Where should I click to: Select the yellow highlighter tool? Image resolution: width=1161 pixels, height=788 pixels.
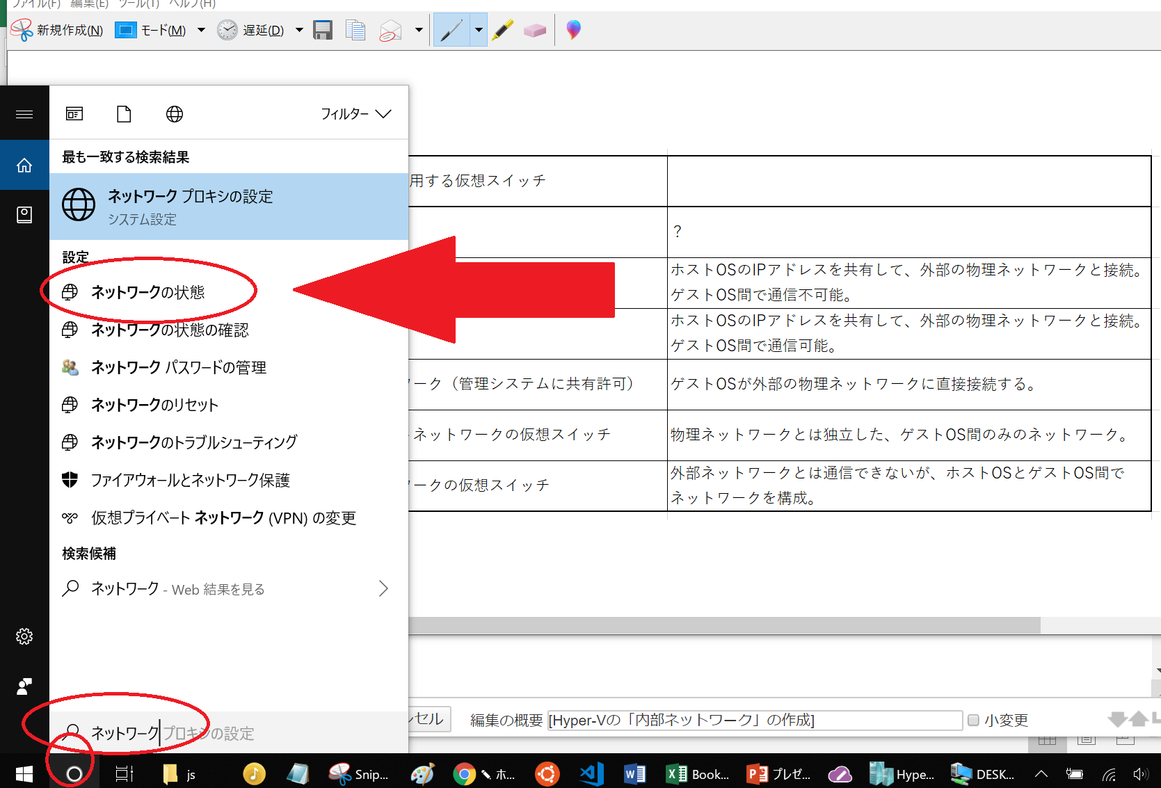(x=502, y=31)
